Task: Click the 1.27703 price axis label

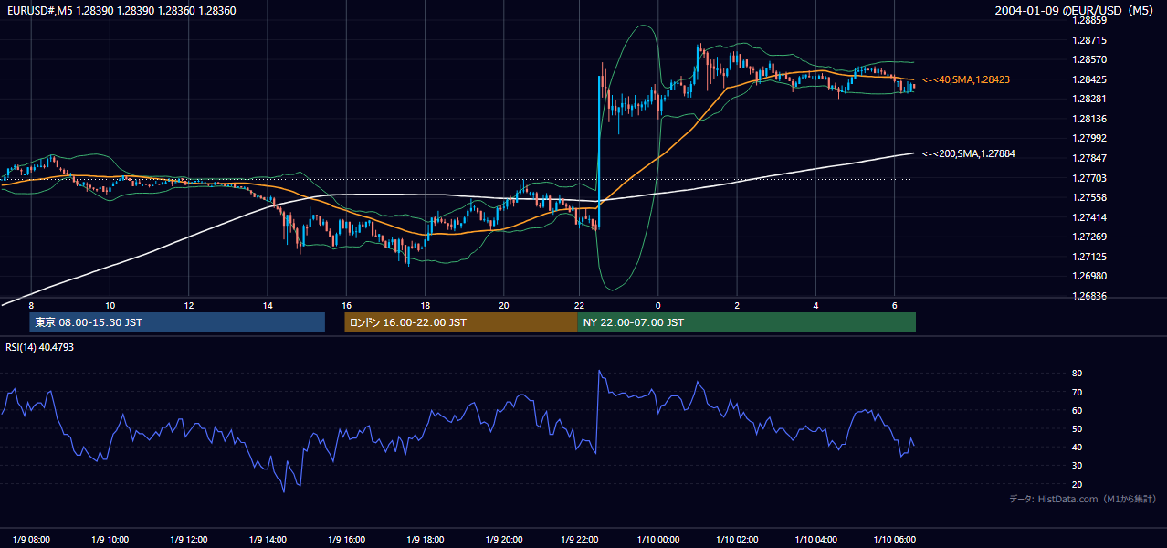Action: (1090, 178)
